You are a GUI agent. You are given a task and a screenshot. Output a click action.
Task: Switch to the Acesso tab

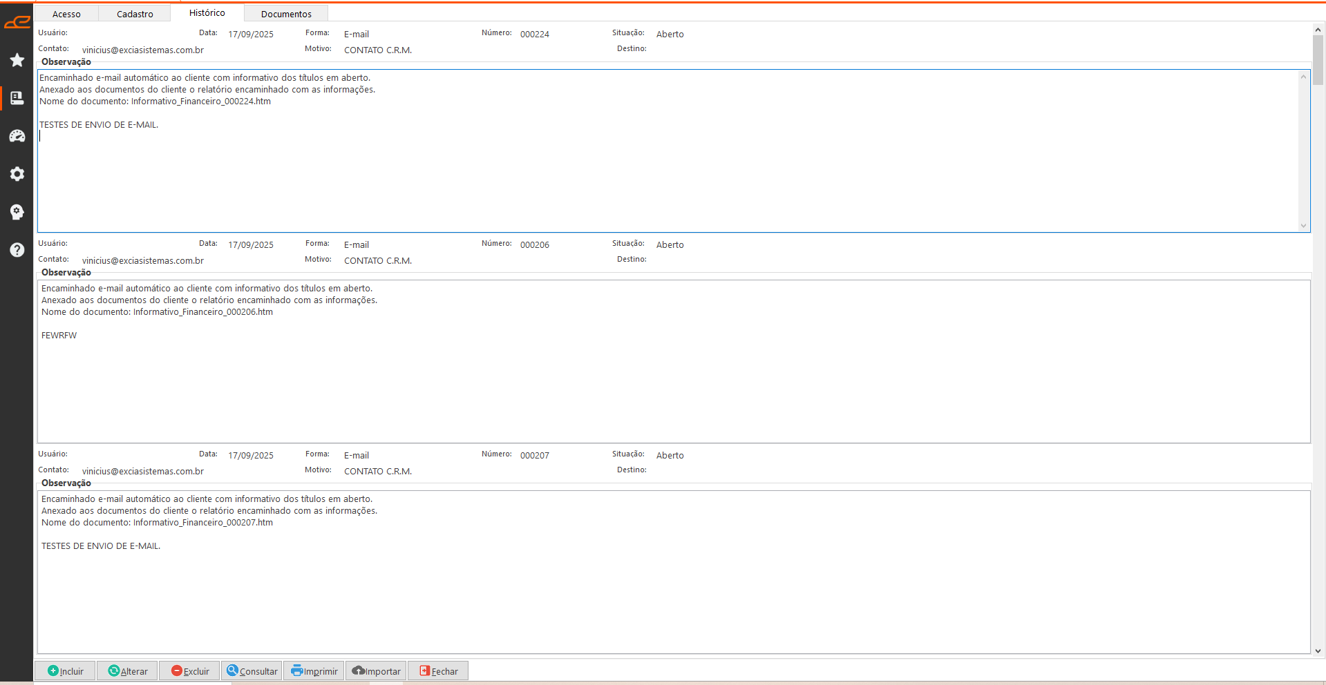(x=66, y=14)
